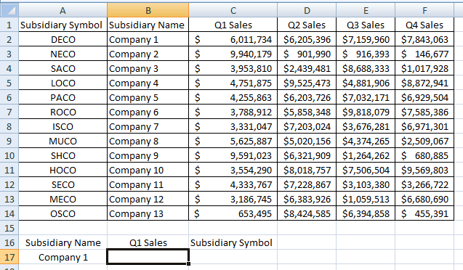Click the Select All corner triangle
This screenshot has height=270, width=463.
[x=9, y=10]
